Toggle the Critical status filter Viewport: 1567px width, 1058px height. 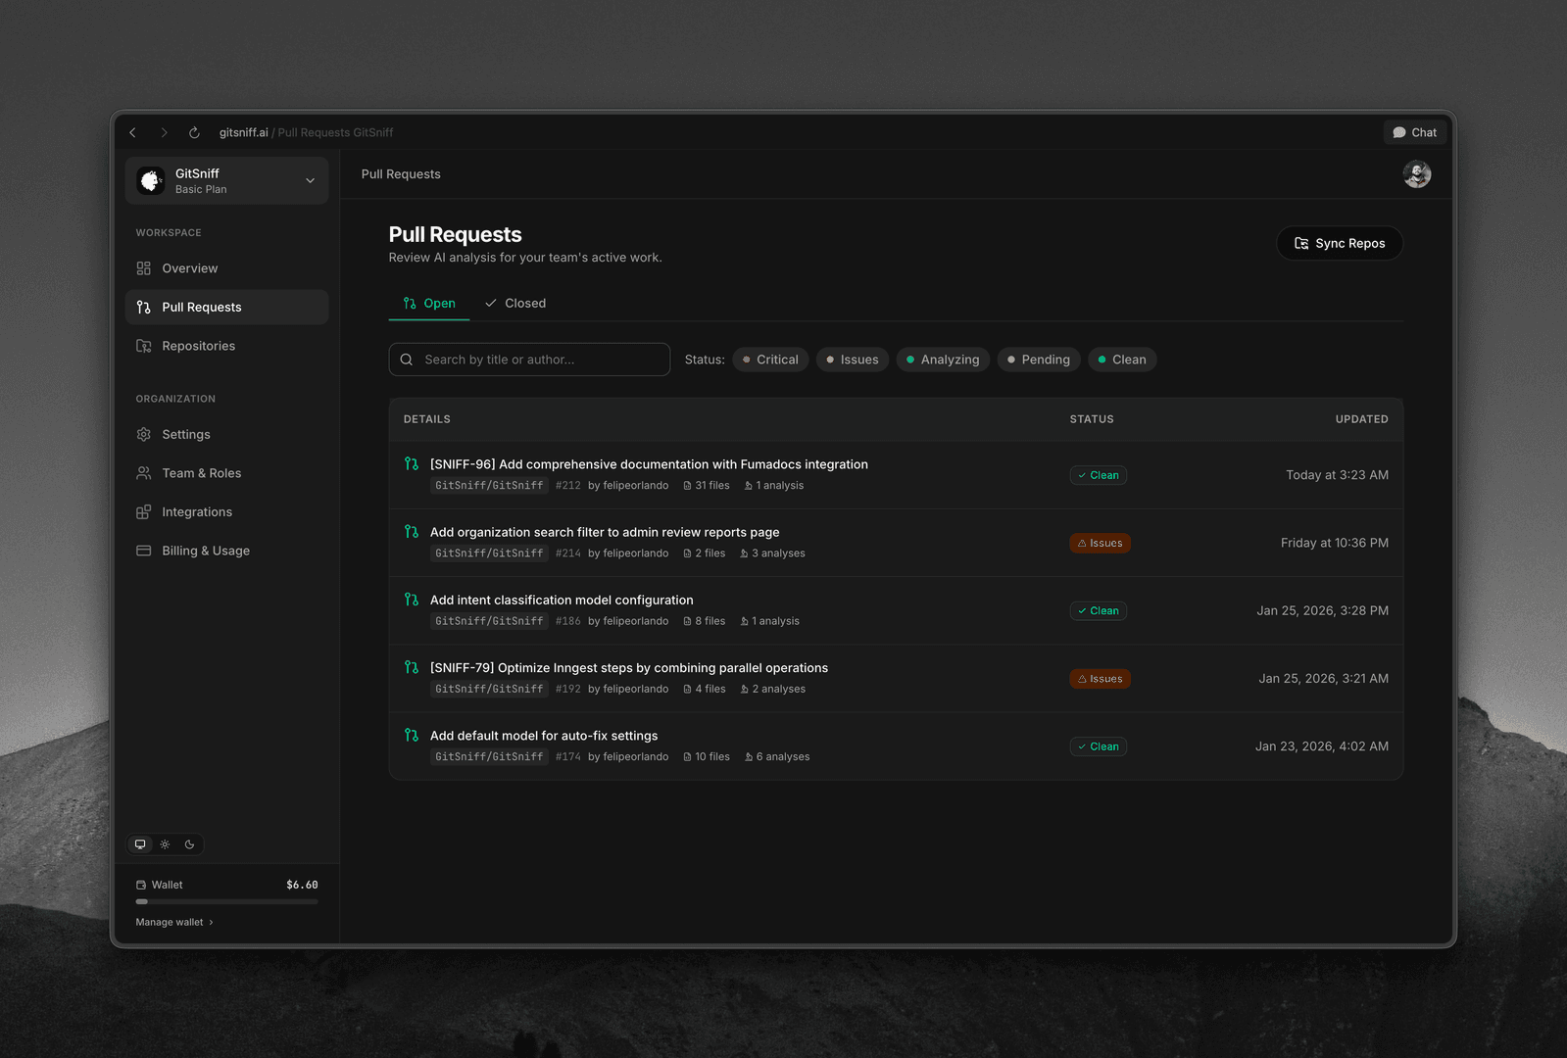pyautogui.click(x=770, y=360)
